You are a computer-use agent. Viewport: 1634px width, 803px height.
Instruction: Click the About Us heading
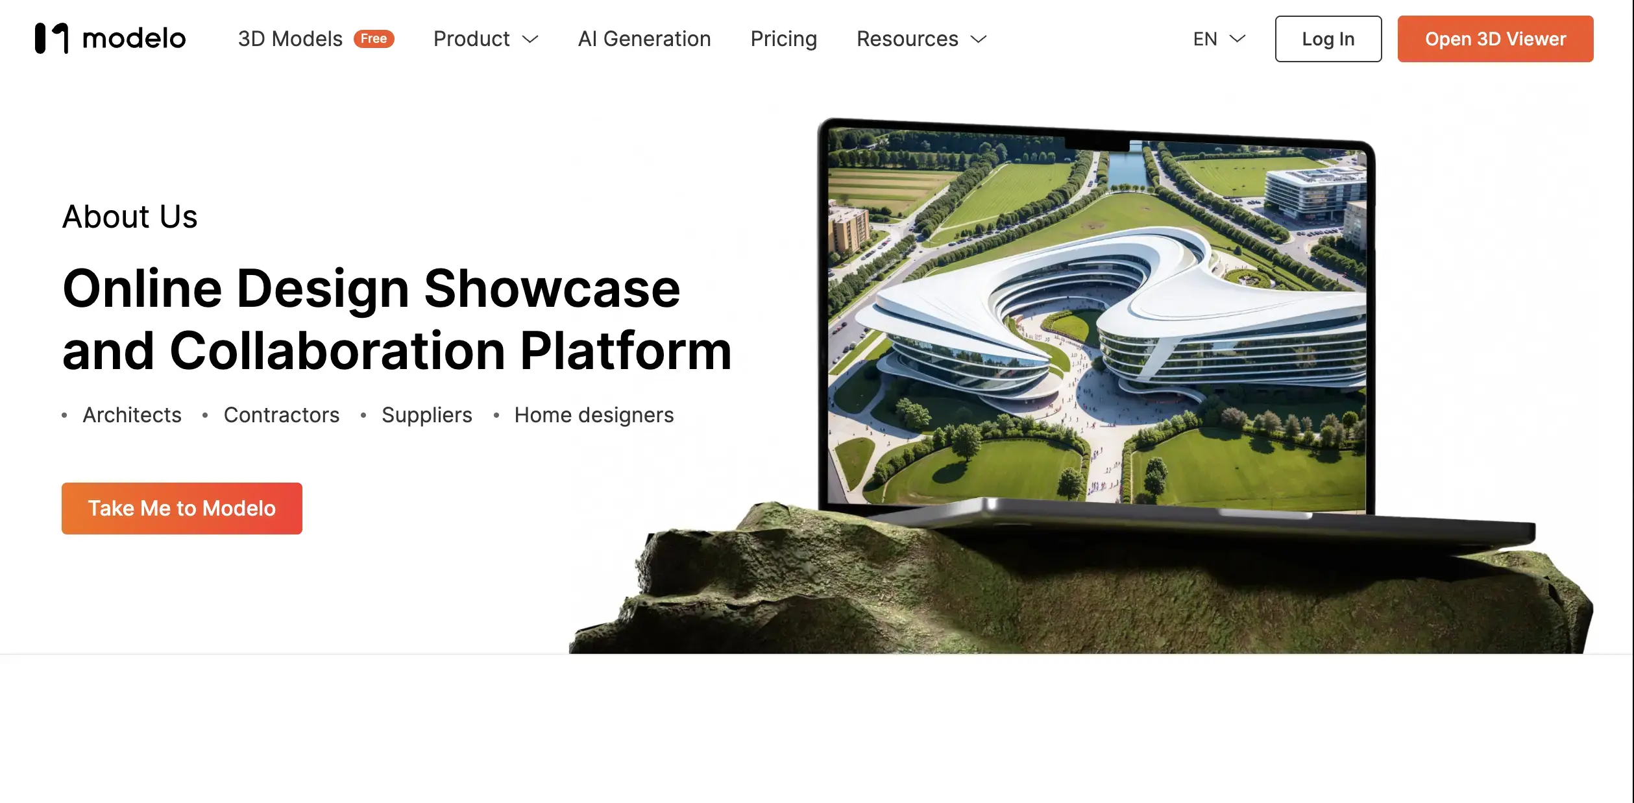click(130, 217)
